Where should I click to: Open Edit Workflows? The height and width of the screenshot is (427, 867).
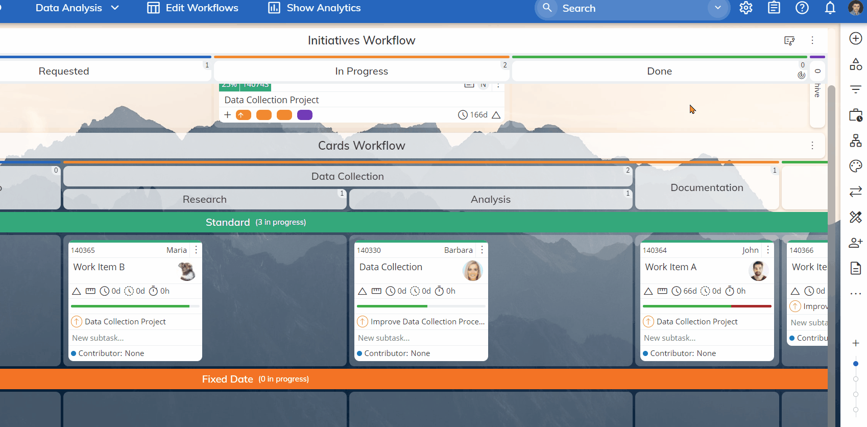(193, 8)
